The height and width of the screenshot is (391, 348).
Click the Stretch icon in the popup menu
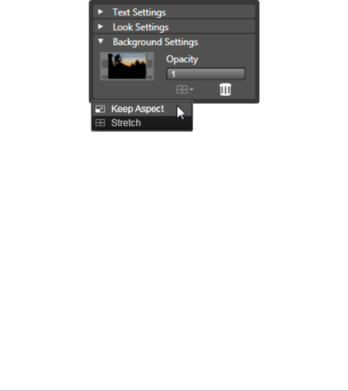click(100, 123)
